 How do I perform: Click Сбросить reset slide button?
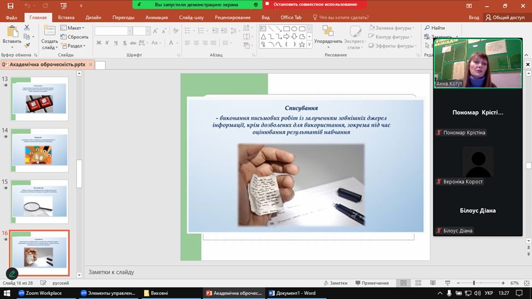(x=74, y=37)
